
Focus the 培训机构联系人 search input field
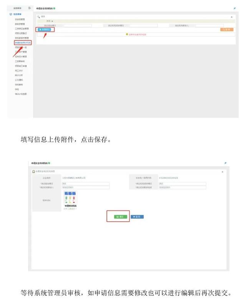click(x=209, y=26)
